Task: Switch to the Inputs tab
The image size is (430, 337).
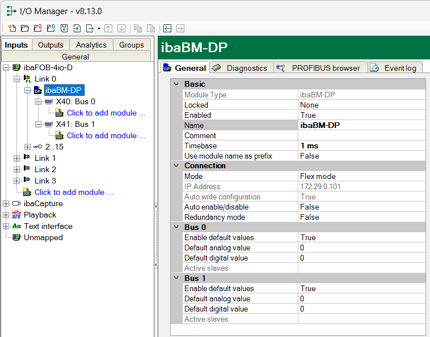Action: 16,45
